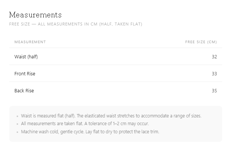Click the bullet before the tolerance note
The width and height of the screenshot is (230, 151).
17,124
